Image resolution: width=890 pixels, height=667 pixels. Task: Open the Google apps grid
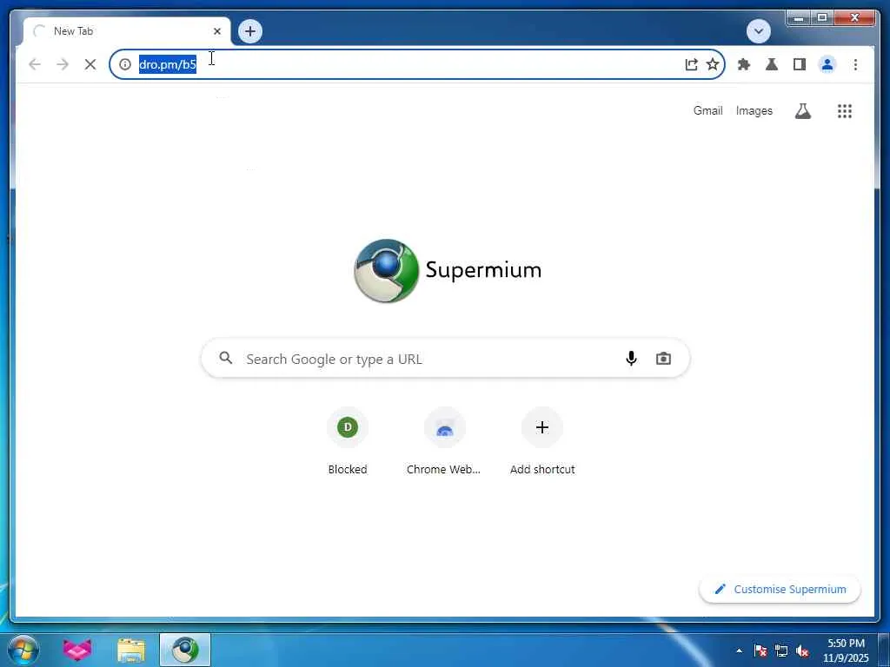[x=845, y=111]
